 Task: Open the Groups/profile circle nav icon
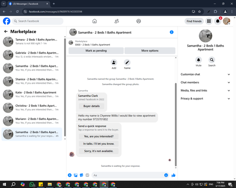pos(139,21)
